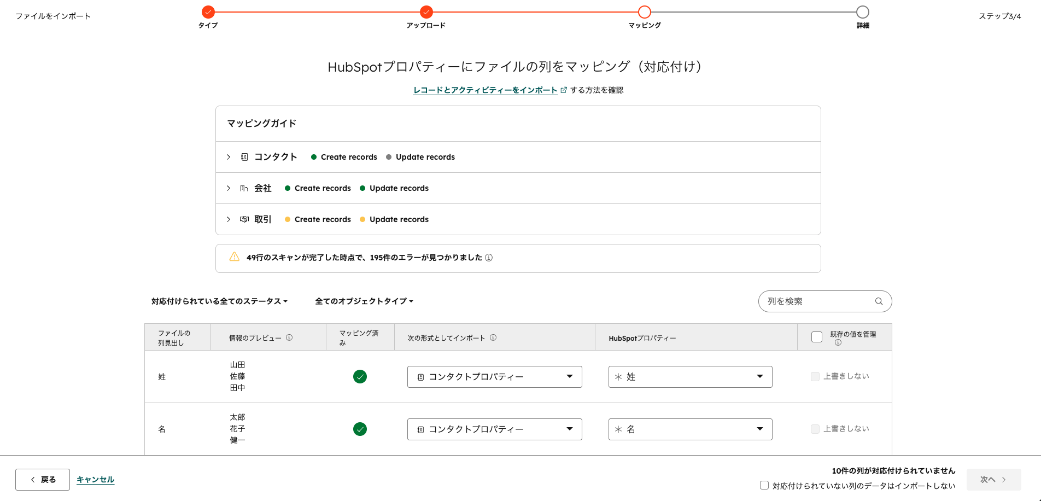1041x501 pixels.
Task: Open コンタクトプロパティー dropdown in 名 row
Action: point(494,429)
